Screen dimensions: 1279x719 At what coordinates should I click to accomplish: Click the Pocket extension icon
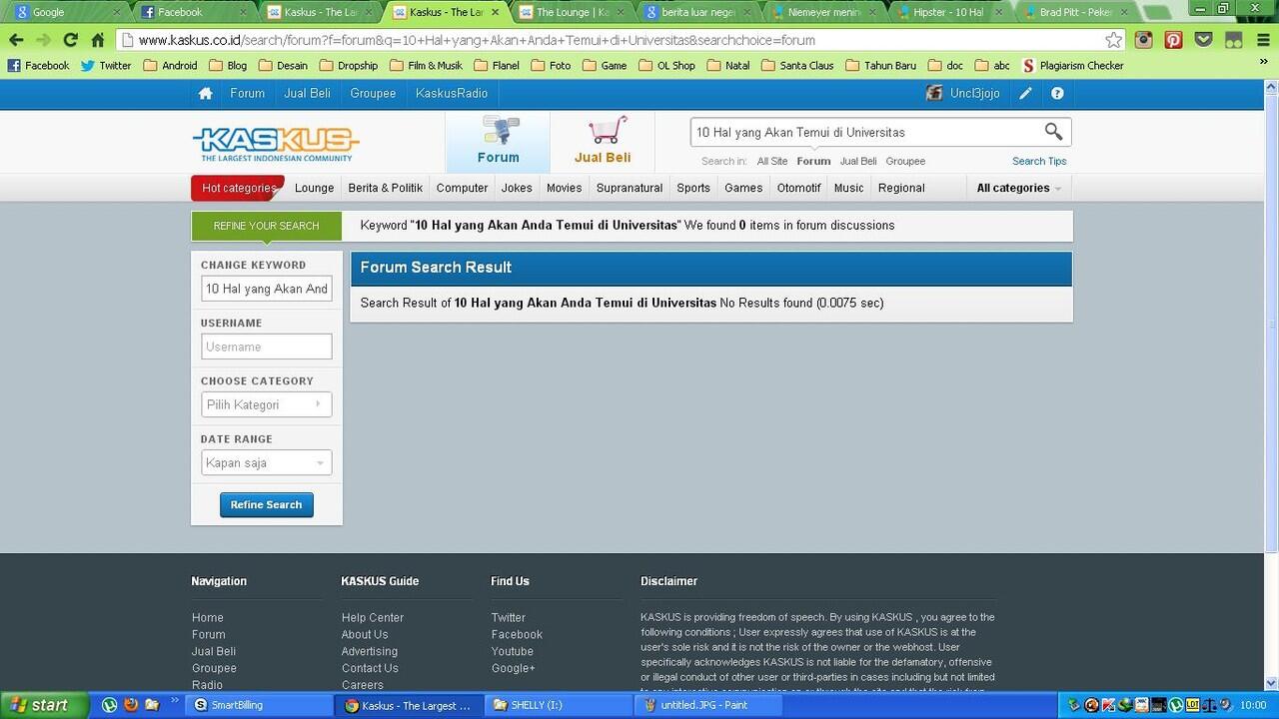pyautogui.click(x=1204, y=40)
